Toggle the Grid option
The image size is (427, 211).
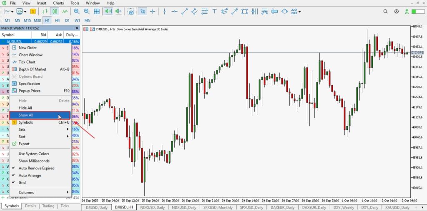pos(22,182)
